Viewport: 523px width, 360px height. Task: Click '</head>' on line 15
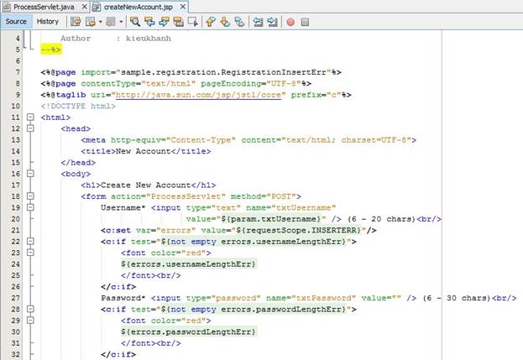(x=78, y=163)
